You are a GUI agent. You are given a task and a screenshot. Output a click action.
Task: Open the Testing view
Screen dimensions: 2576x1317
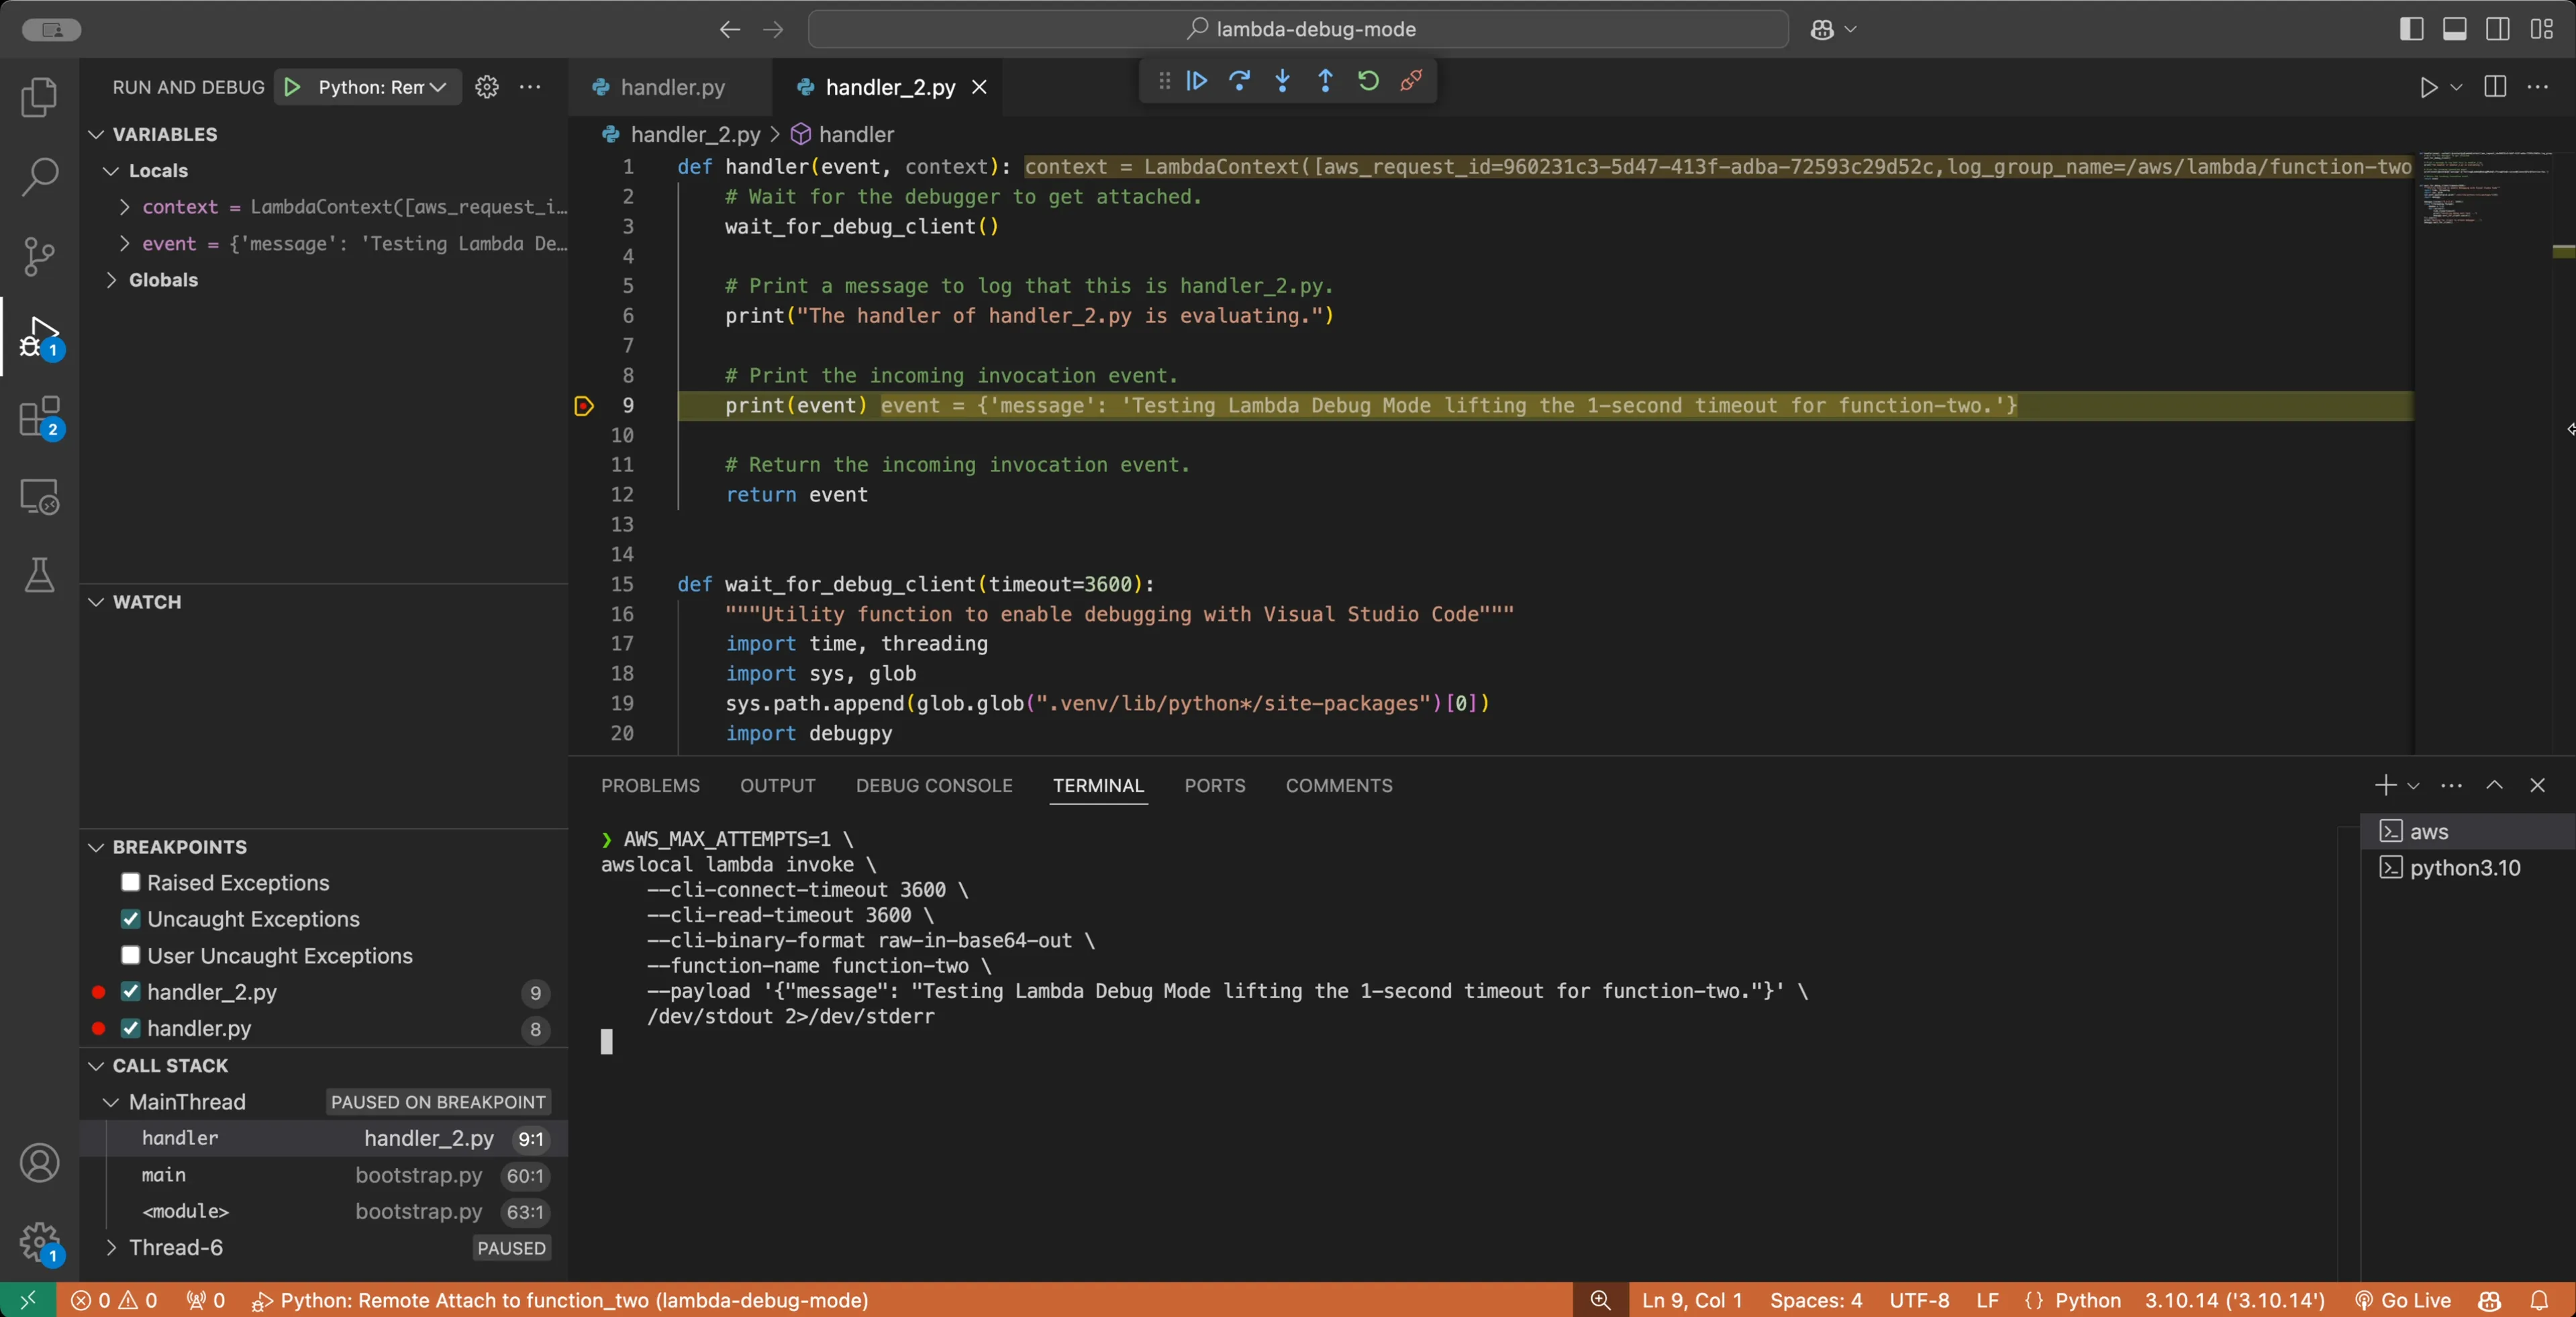click(x=39, y=576)
